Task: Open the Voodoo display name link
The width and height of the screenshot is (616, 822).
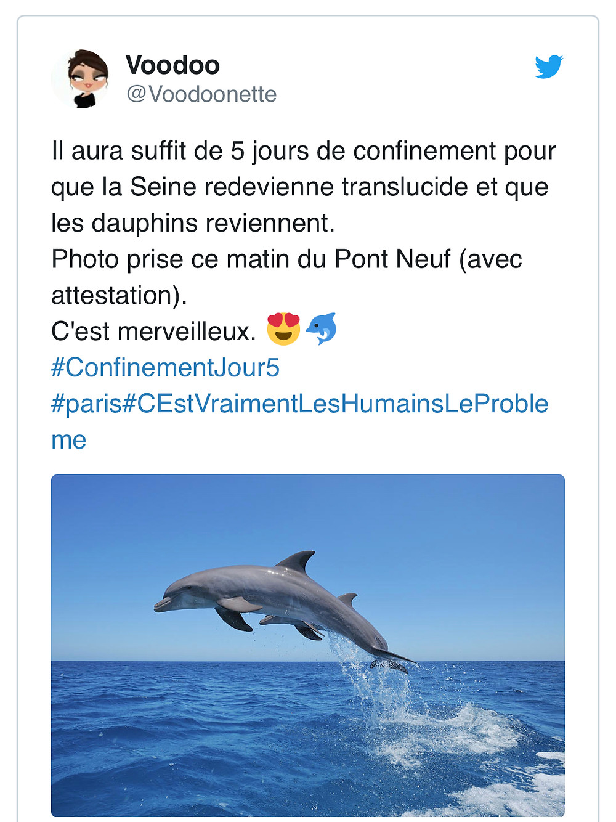Action: coord(172,65)
